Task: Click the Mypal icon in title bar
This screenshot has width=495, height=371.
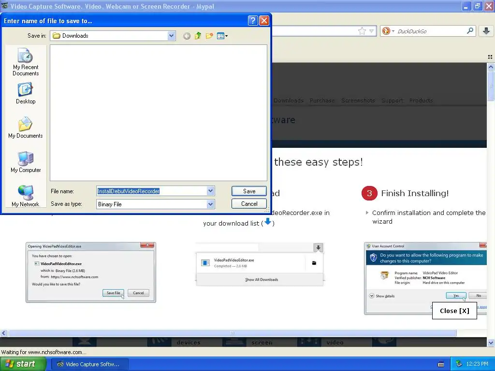Action: 4,6
